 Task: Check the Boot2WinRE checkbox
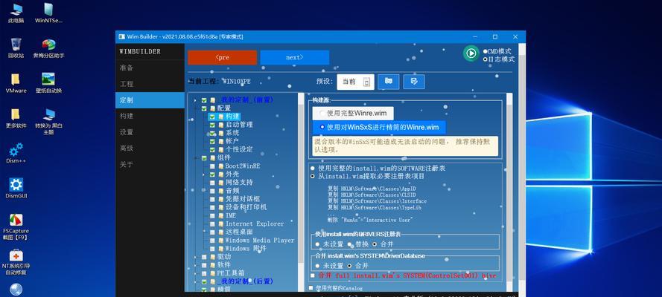click(212, 166)
